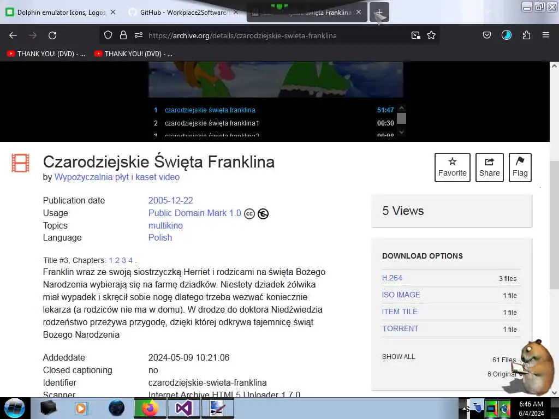Open the black folder taskbar icon
This screenshot has height=419, width=559.
[x=48, y=408]
